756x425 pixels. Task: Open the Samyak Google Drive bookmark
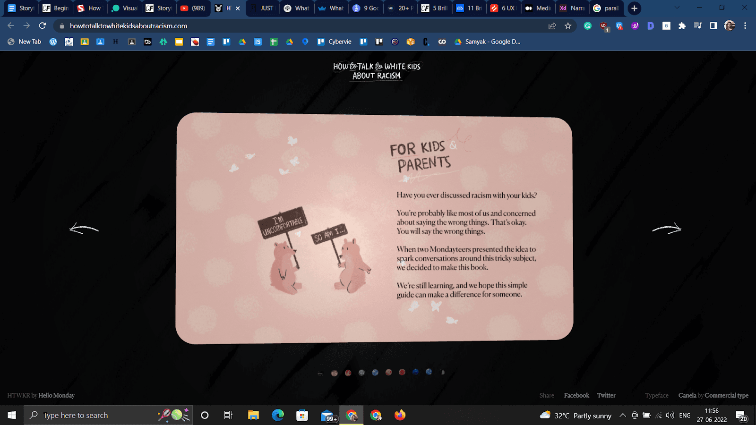[x=488, y=42]
